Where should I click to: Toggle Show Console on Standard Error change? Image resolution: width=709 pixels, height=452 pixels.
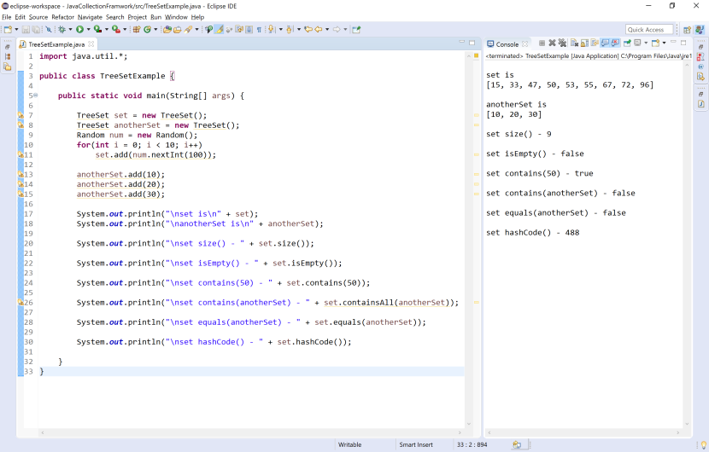[615, 43]
